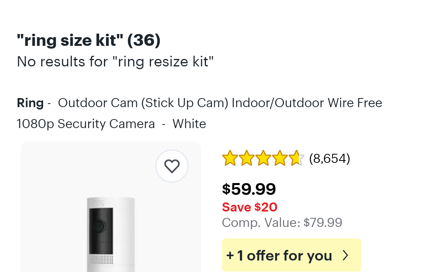Click the White color in the product title

(189, 124)
